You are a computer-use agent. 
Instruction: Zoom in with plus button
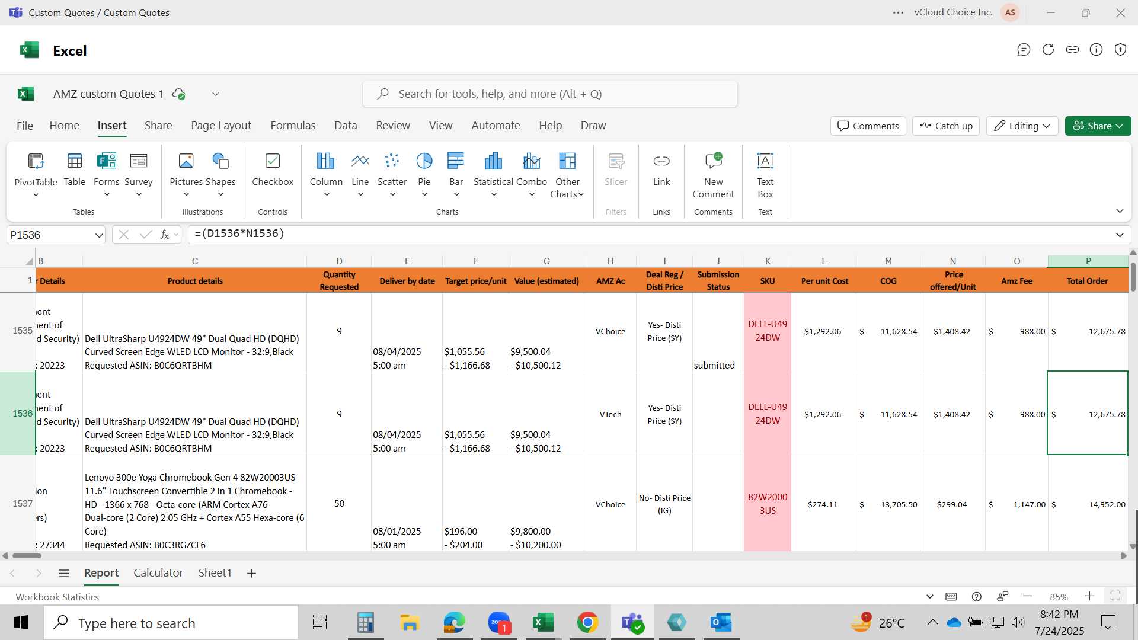(x=1089, y=596)
